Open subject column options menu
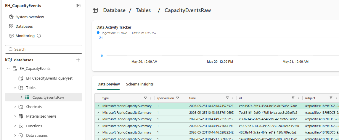 [336, 98]
